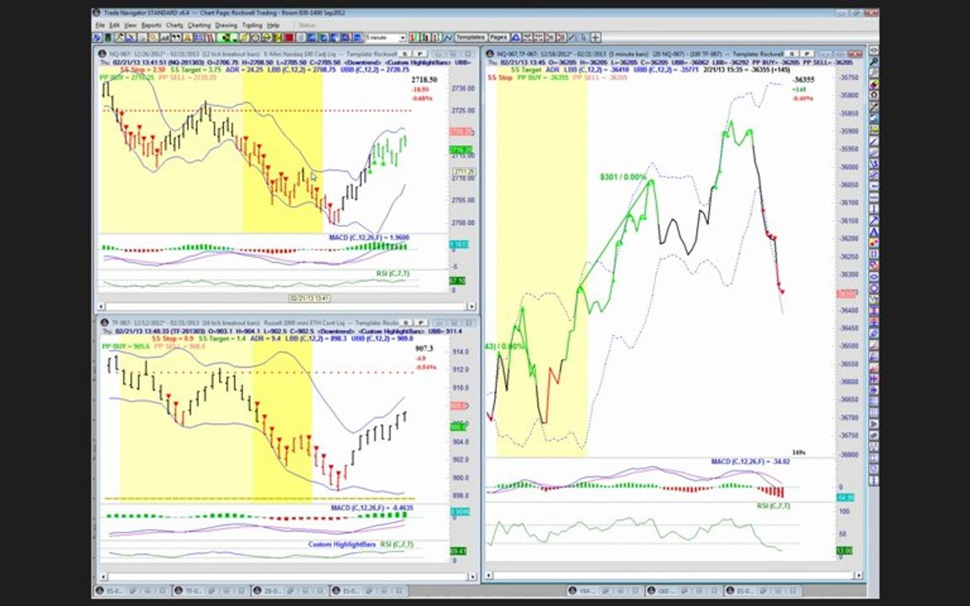Click the S button on NQ-067 chart title
The width and height of the screenshot is (970, 606).
[x=404, y=54]
